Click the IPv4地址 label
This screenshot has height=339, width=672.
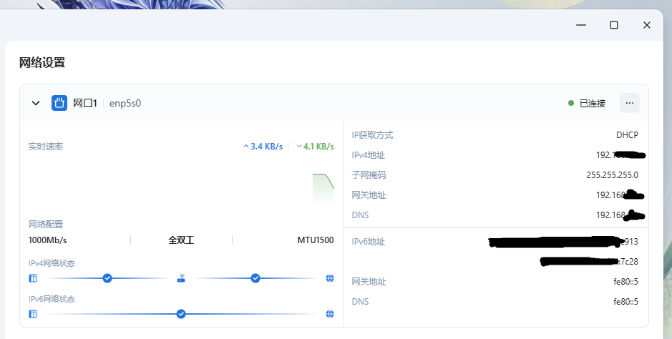[x=368, y=155]
